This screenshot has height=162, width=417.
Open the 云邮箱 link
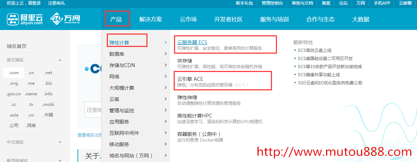point(406,3)
